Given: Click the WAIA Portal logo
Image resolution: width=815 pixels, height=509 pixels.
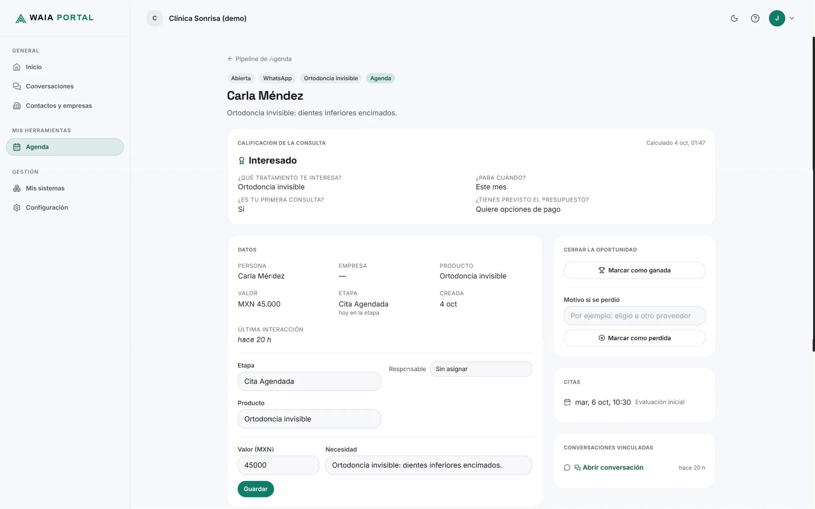Looking at the screenshot, I should tap(54, 18).
